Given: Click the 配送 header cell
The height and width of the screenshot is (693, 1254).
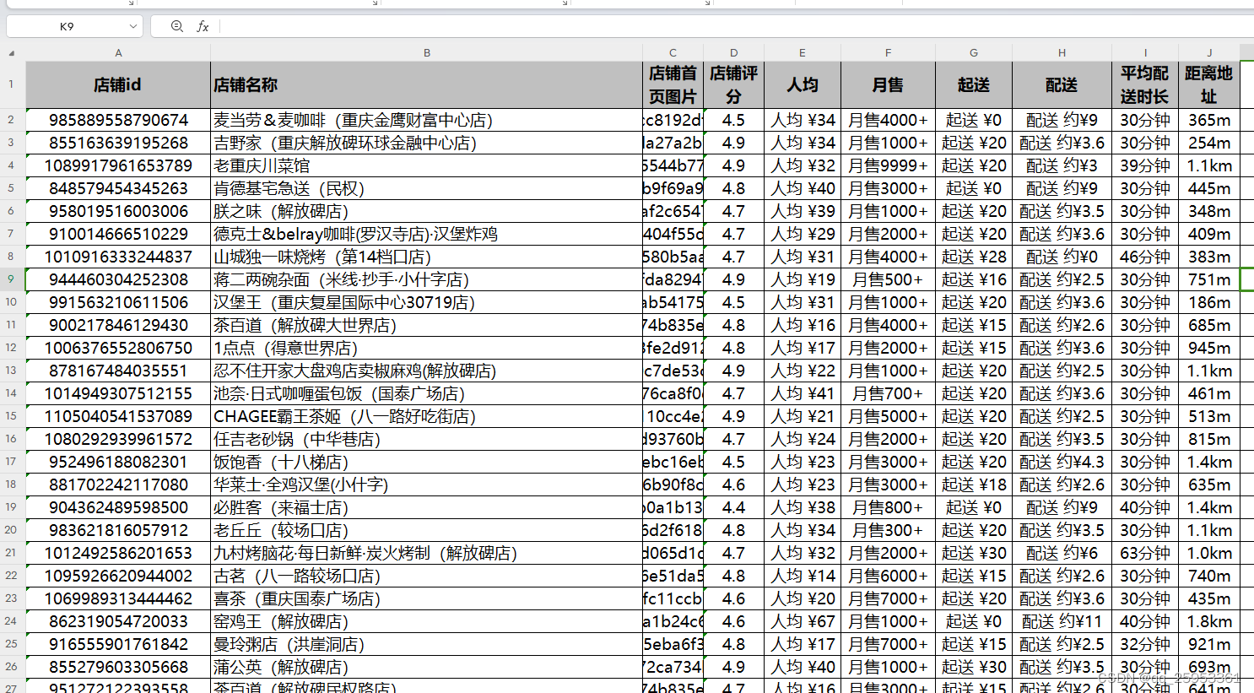Looking at the screenshot, I should [1062, 84].
